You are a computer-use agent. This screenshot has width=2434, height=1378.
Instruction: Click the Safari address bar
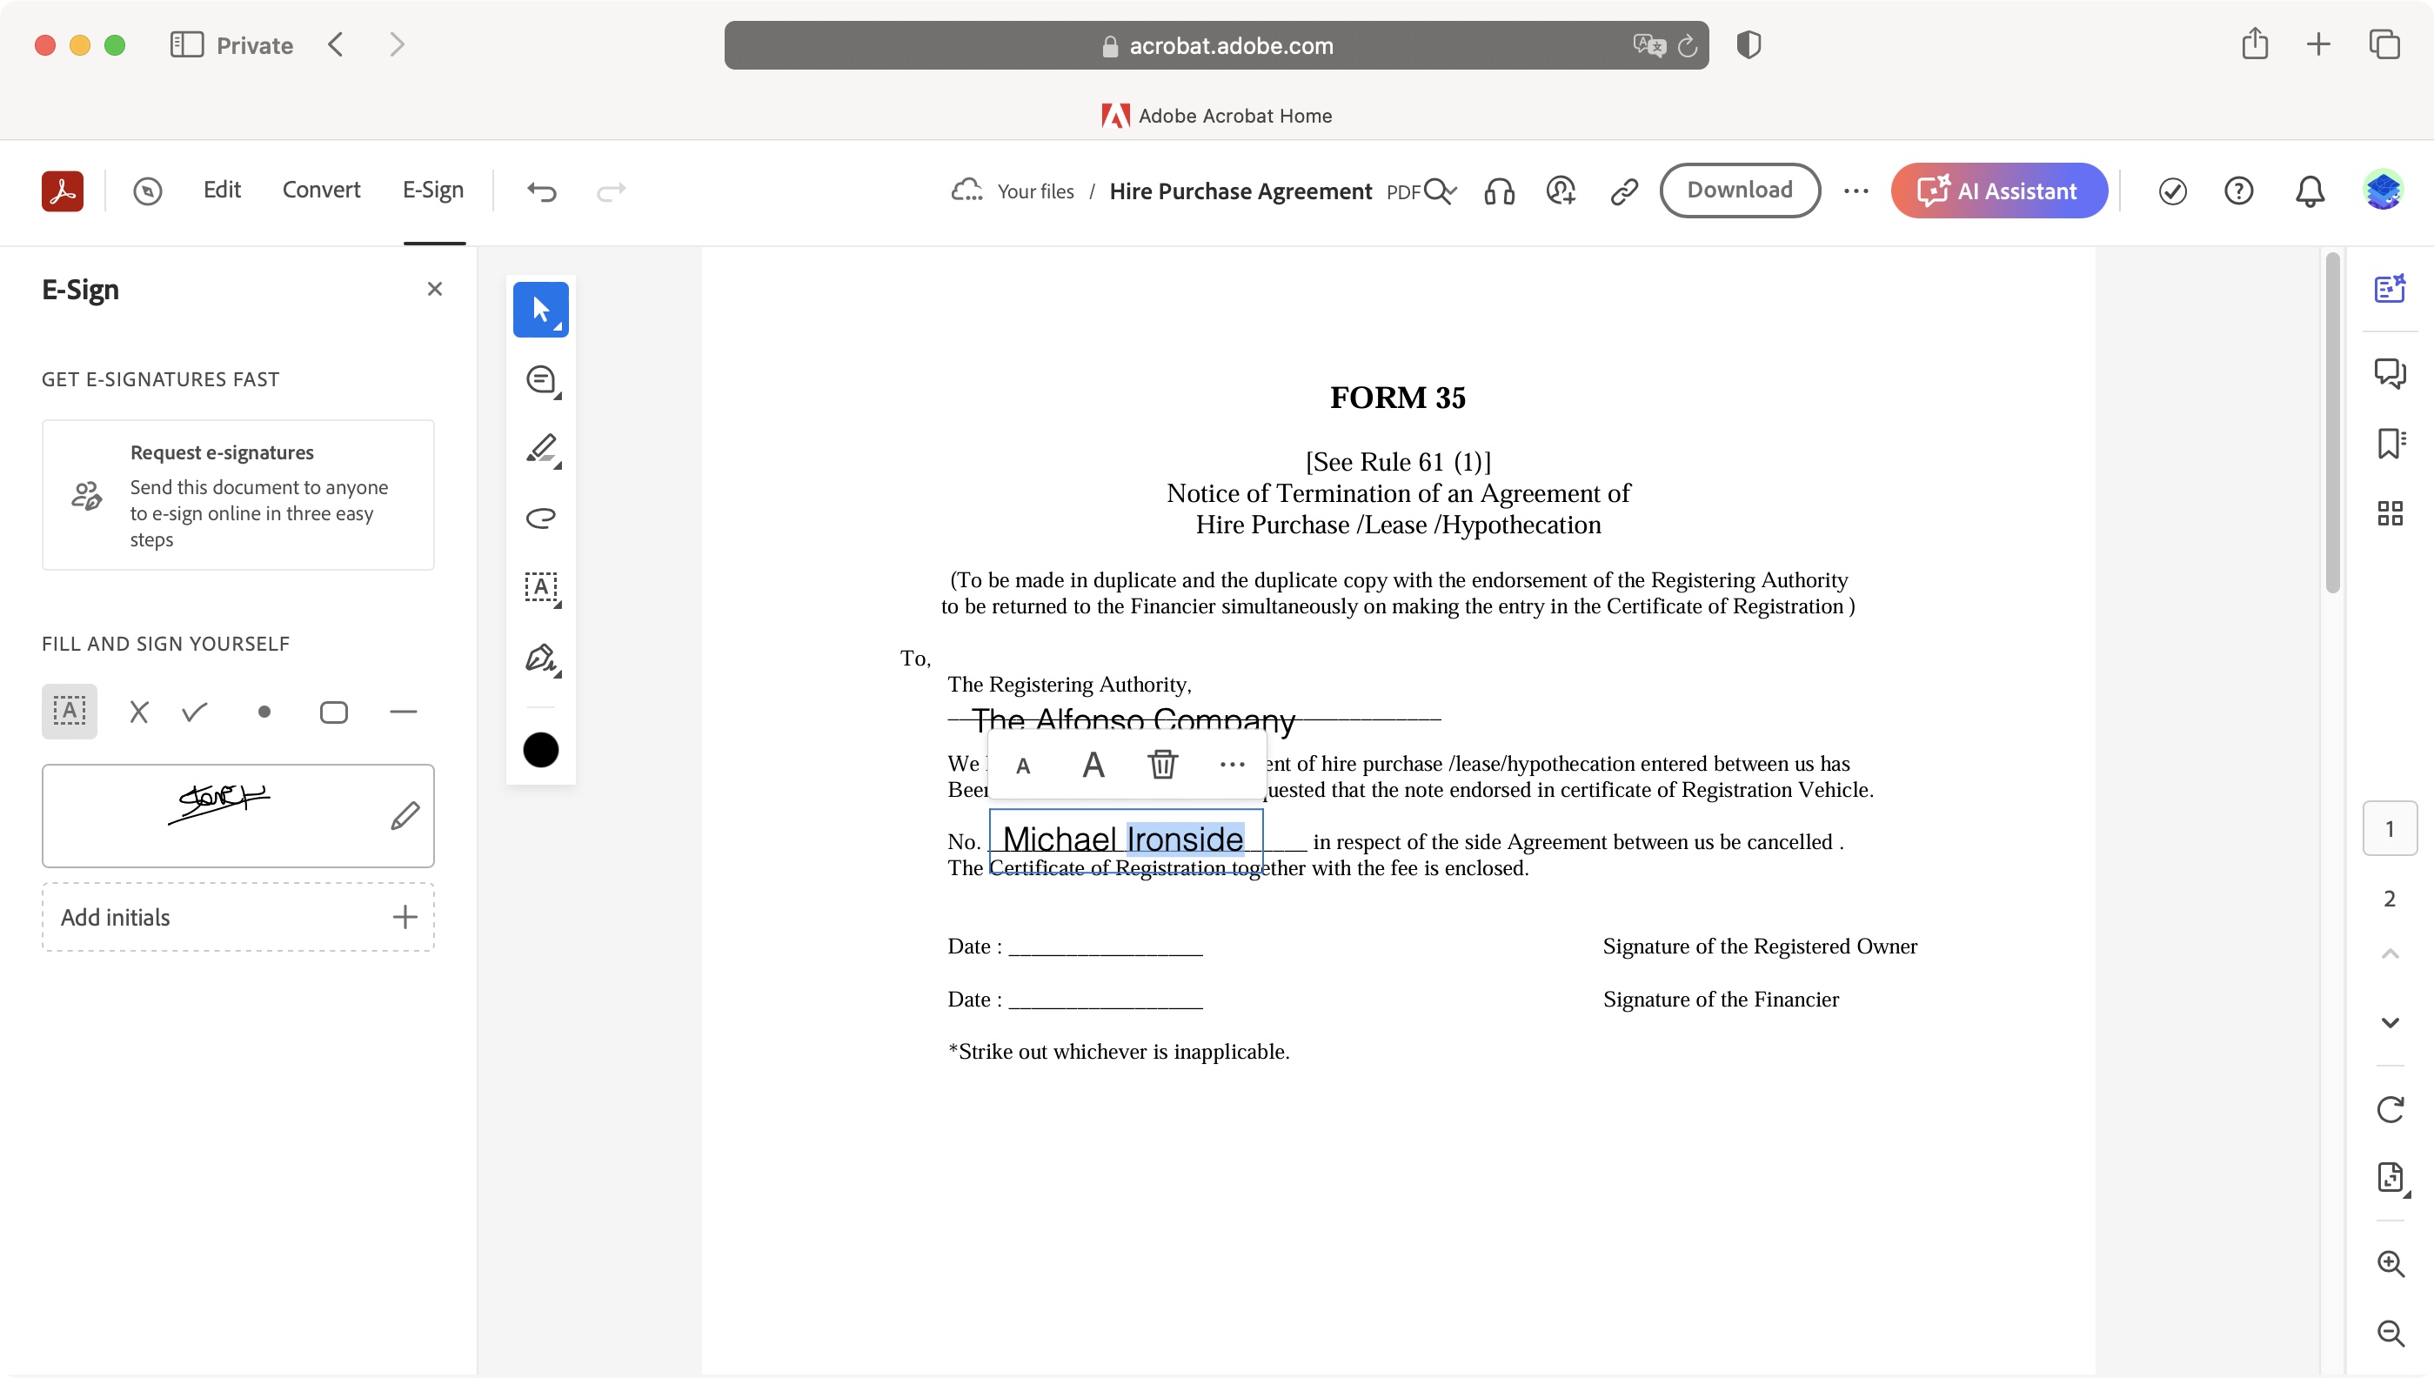(1216, 45)
